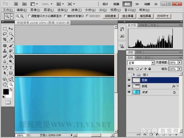Enable zoom all windows checkbox
This screenshot has width=184, height=138.
(65, 16)
